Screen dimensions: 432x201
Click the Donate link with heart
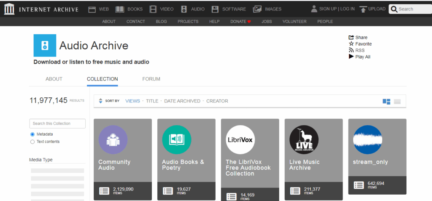coord(241,21)
